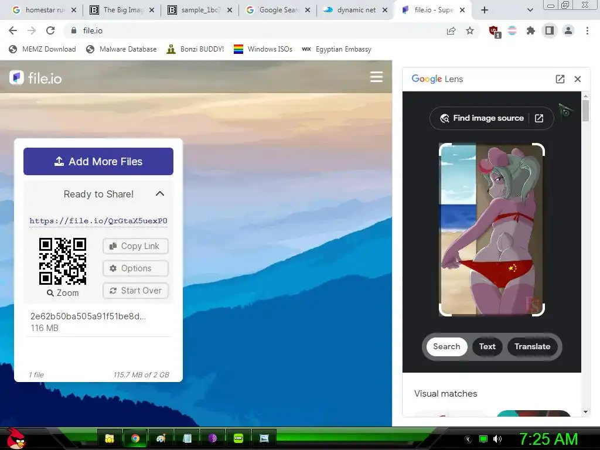Click the volume speaker tray icon
The width and height of the screenshot is (600, 450).
[x=497, y=439]
